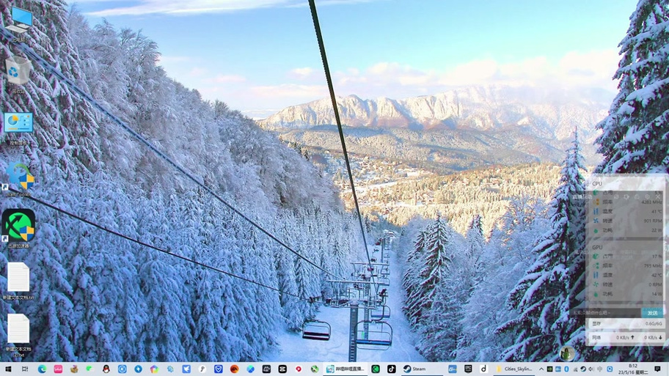
Task: Open the This PC desktop icon
Action: click(19, 23)
